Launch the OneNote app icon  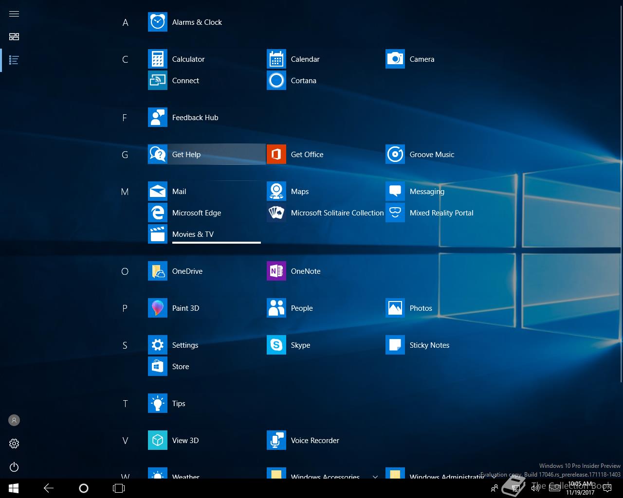[x=276, y=271]
